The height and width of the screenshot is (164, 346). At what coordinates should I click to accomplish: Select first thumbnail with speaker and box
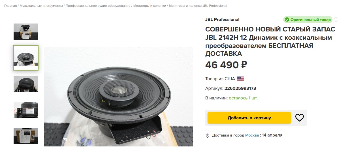pos(26,32)
